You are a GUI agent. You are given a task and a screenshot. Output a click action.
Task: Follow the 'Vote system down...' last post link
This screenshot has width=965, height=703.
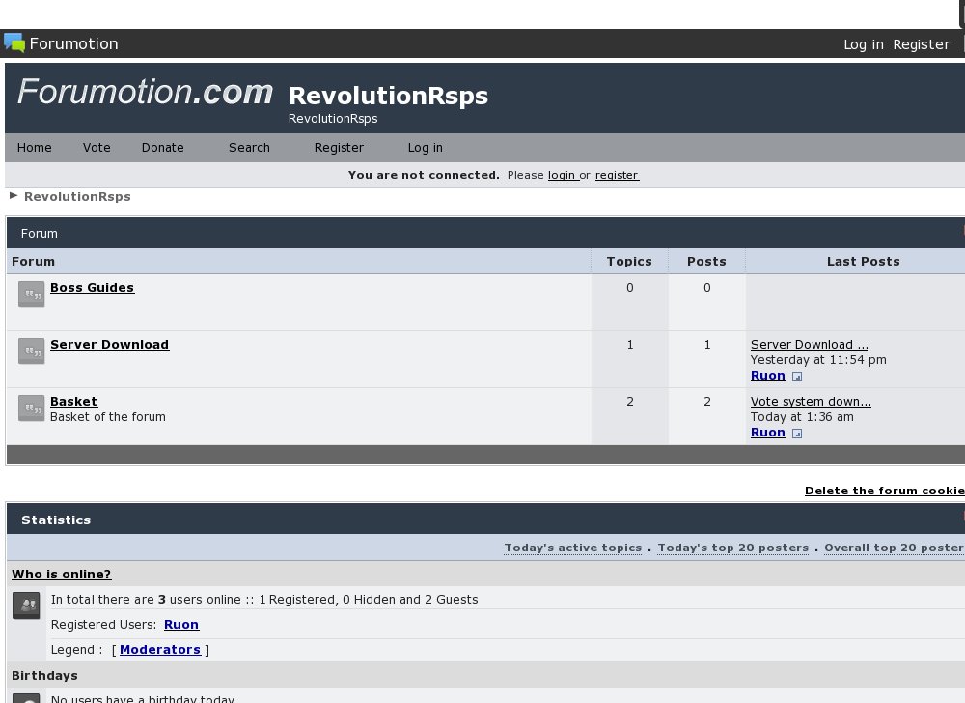tap(811, 402)
